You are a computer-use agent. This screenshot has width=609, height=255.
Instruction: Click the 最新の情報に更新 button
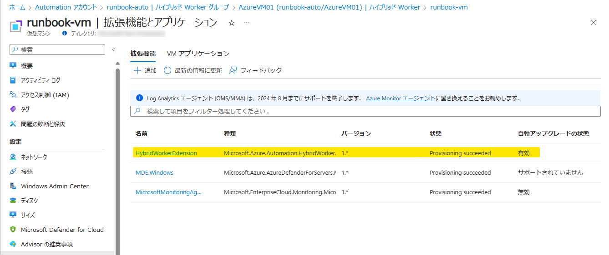193,70
